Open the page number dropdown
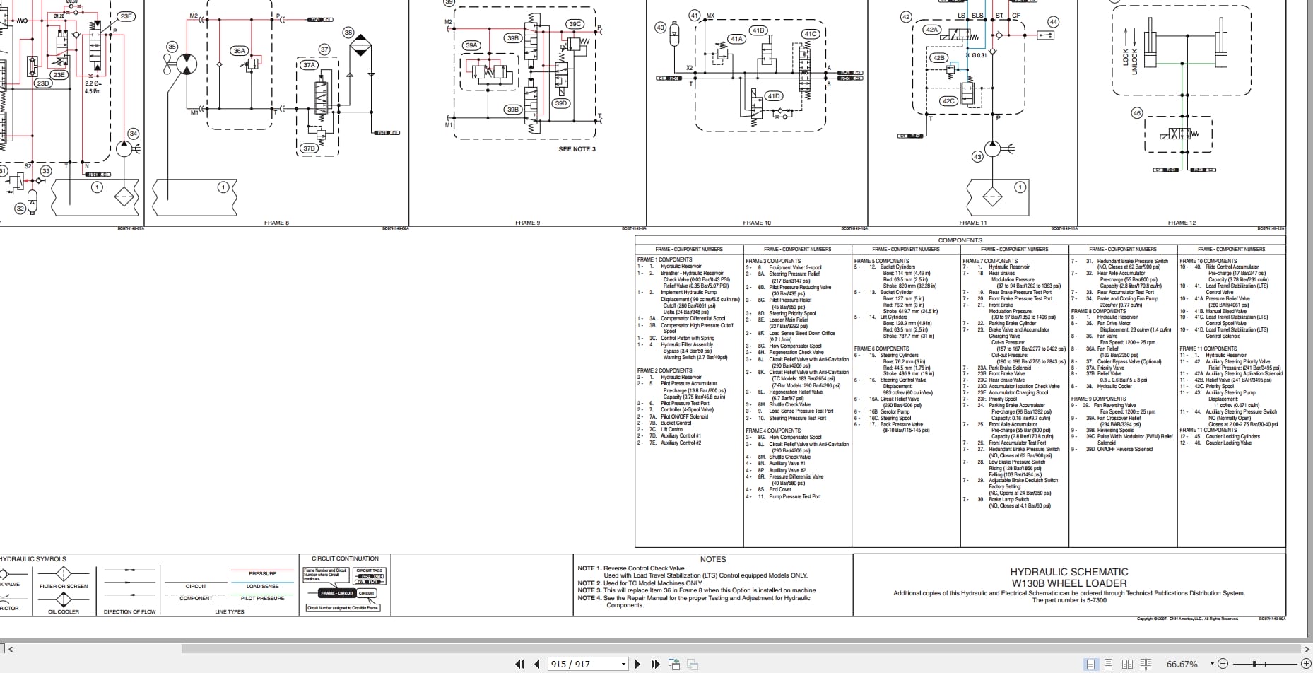The image size is (1313, 673). pos(623,665)
